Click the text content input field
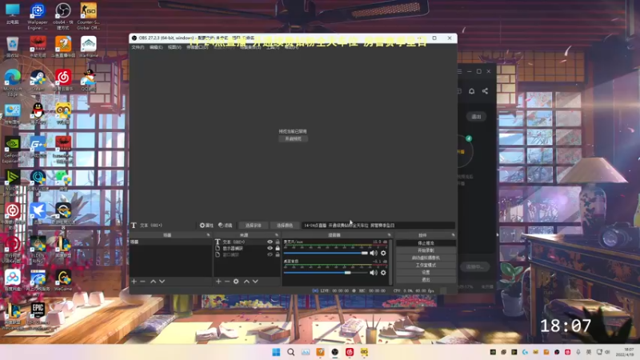Viewport: 640px width, 360px height. 378,226
